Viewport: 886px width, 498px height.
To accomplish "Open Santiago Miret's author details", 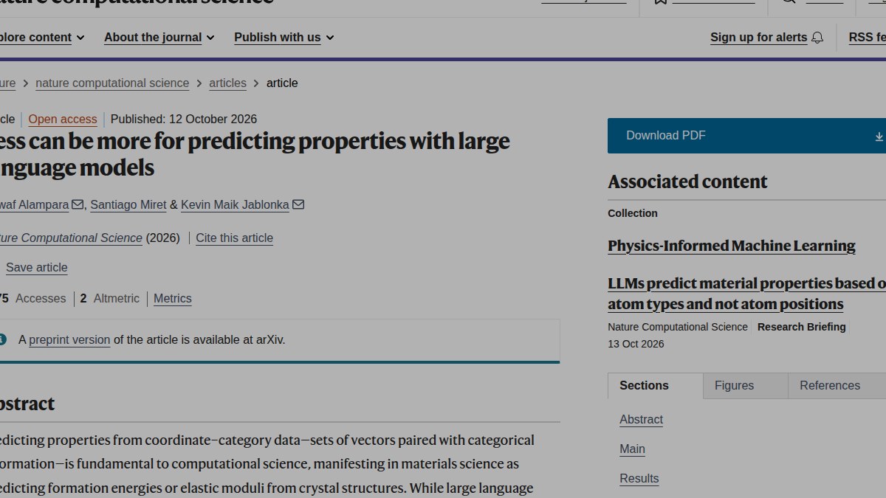I will click(x=128, y=205).
